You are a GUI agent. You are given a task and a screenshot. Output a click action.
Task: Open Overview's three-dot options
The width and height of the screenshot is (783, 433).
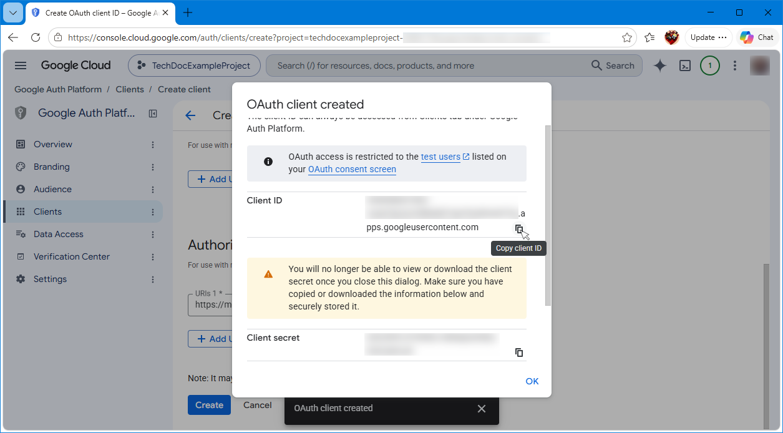(153, 145)
